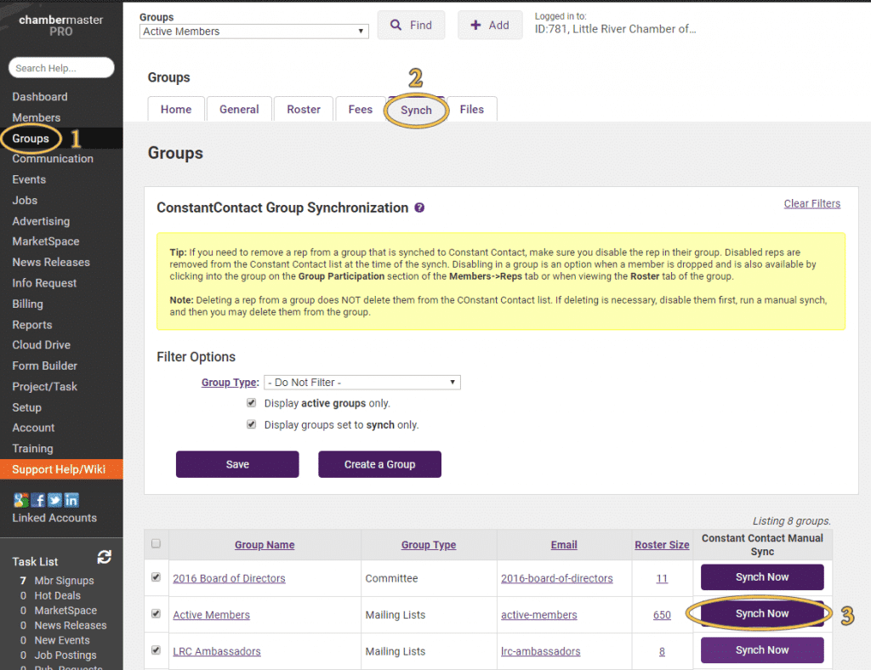Switch to the General tab
This screenshot has width=871, height=670.
tap(239, 110)
